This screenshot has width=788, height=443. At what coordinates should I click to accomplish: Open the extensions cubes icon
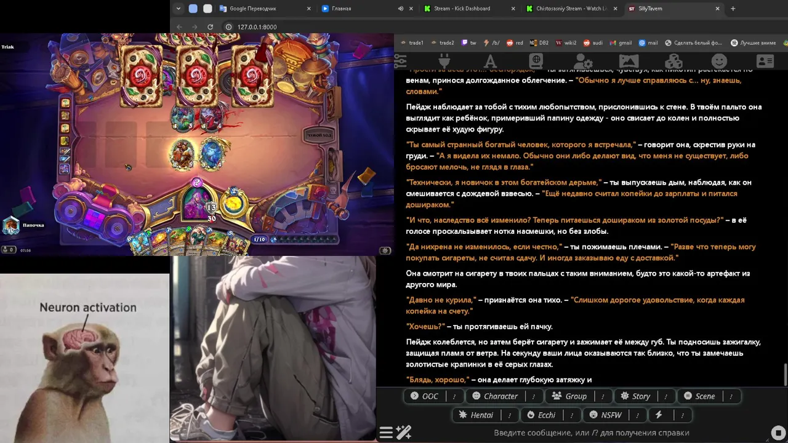pos(674,61)
